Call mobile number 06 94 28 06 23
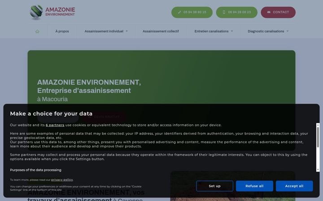323x201 pixels. click(x=236, y=13)
